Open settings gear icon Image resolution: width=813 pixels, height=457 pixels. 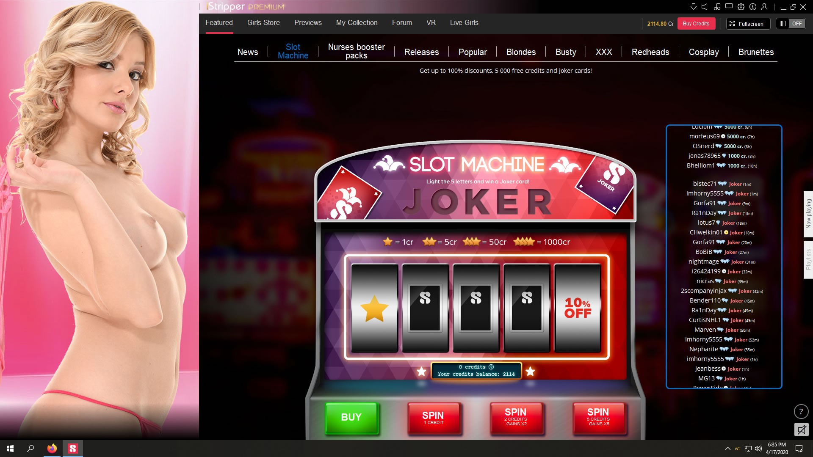(741, 7)
